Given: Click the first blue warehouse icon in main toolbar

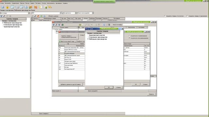Looking at the screenshot, I should coord(3,7).
